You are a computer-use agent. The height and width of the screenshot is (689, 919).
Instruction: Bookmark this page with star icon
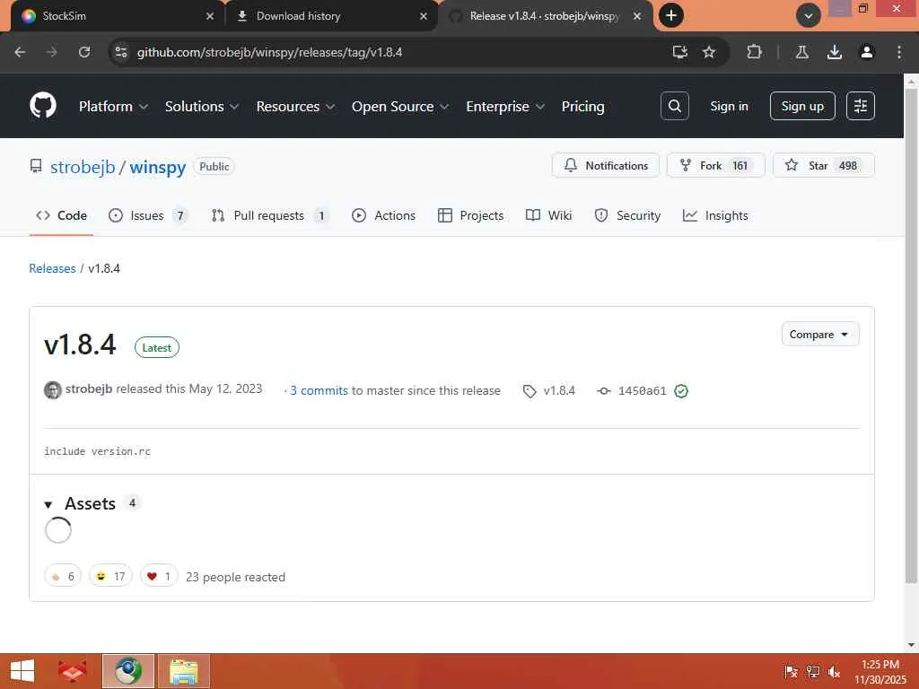pos(709,52)
